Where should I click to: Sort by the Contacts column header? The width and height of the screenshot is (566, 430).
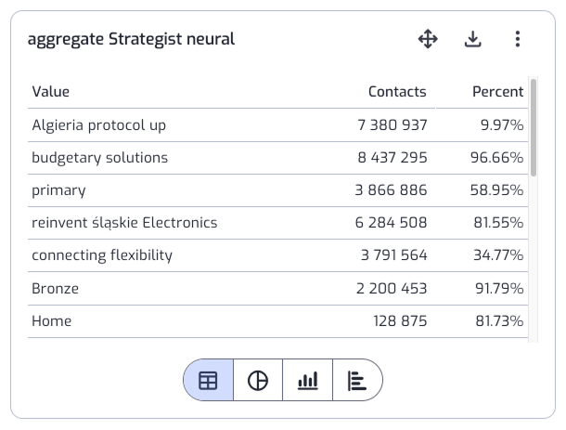point(397,92)
